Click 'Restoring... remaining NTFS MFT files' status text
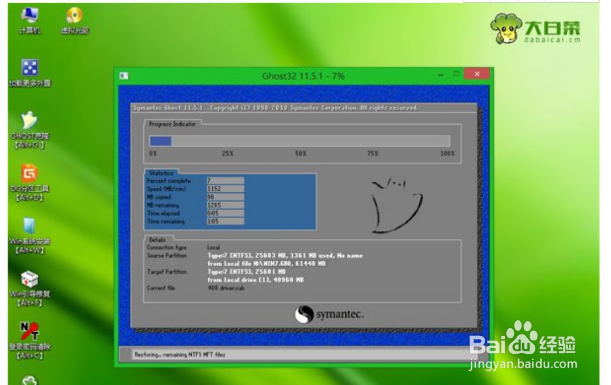The width and height of the screenshot is (611, 385). [180, 355]
